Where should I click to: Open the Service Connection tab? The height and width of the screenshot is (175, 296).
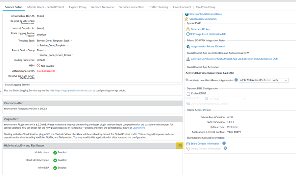132,7
